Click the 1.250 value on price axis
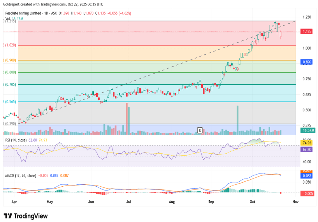The height and width of the screenshot is (222, 318). click(307, 17)
